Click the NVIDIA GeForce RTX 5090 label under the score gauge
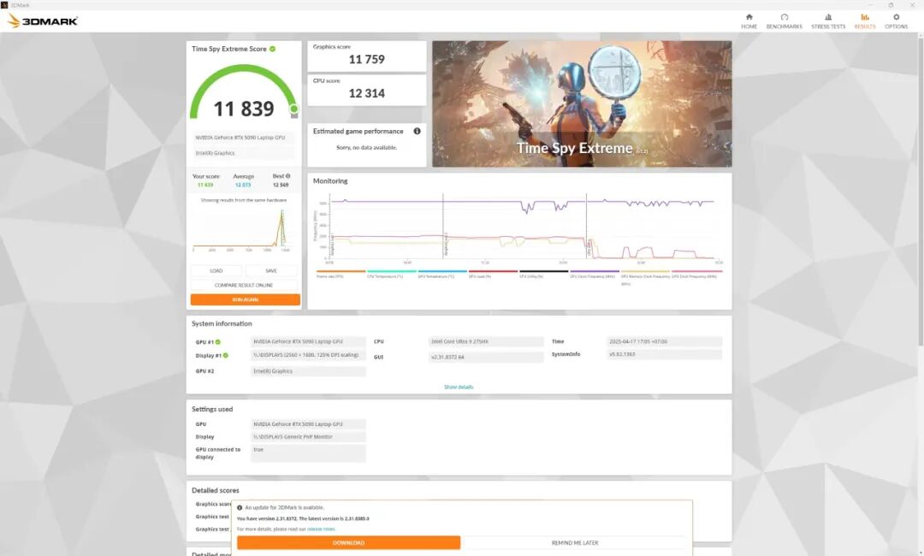Viewport: 924px width, 556px height. click(x=244, y=138)
